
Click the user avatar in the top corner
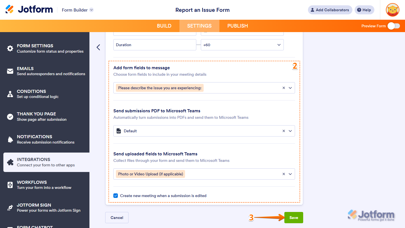[x=392, y=10]
